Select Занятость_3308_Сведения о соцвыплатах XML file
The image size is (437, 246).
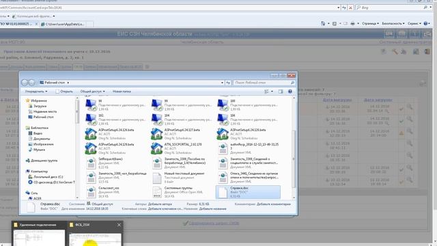point(248,163)
